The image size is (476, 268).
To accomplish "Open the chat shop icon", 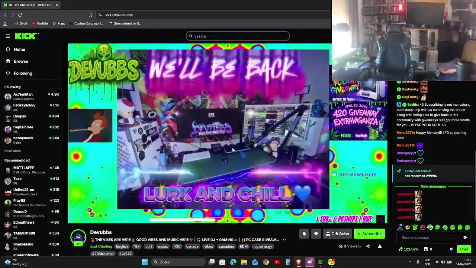I will point(428,249).
